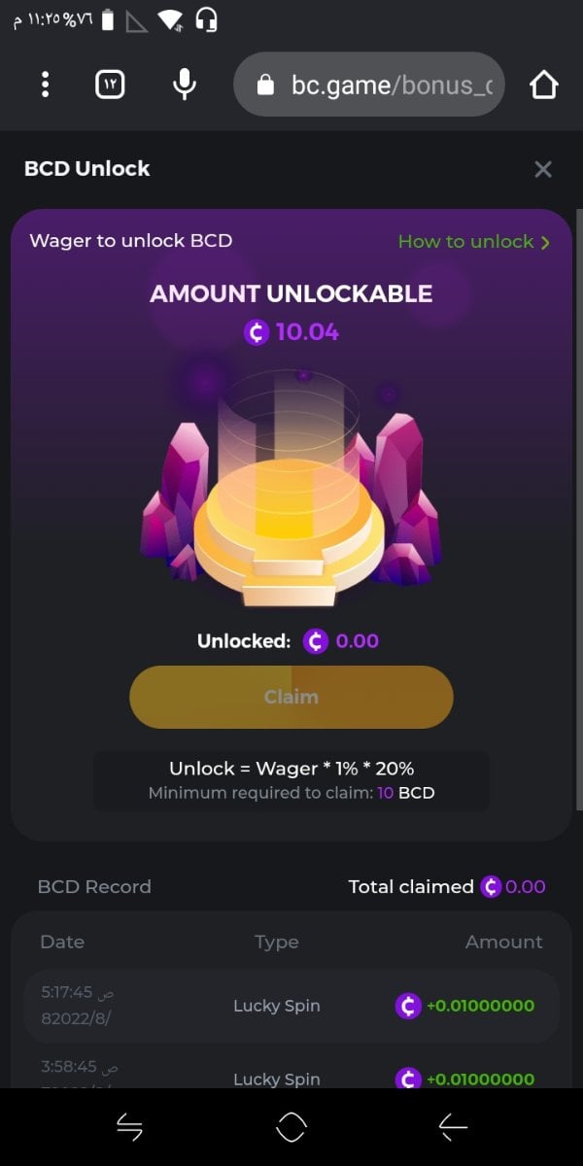Tap Android home navigation button

291,1127
